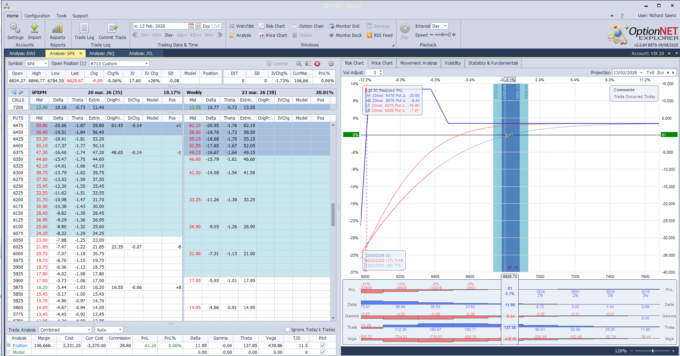Screen dimensions: 680x356
Task: Click the puts table vertical scrollbar
Action: pos(333,214)
